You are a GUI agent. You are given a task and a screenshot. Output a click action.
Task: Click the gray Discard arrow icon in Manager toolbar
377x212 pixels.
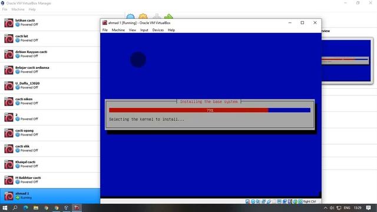(x=157, y=16)
